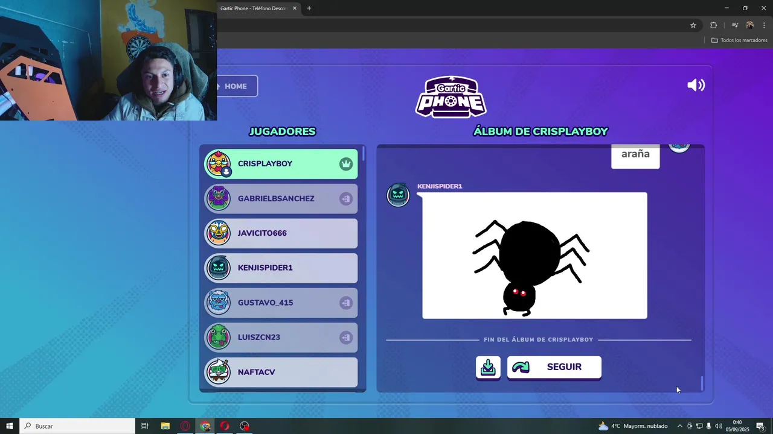Select player CRISPLAYBOY in the list
The image size is (773, 434).
(x=281, y=164)
